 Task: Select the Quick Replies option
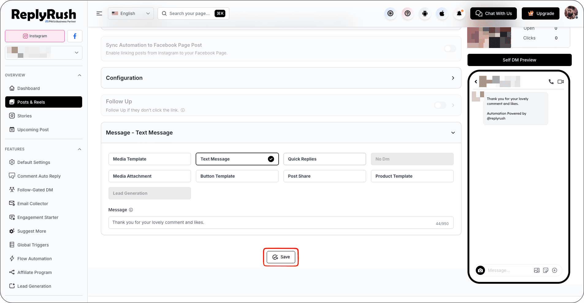click(325, 159)
